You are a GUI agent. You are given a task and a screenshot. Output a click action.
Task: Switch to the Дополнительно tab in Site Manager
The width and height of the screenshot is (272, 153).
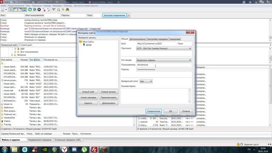click(138, 39)
